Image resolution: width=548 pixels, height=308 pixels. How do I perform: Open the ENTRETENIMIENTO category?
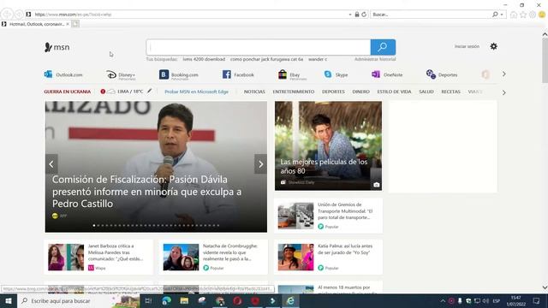pos(294,92)
